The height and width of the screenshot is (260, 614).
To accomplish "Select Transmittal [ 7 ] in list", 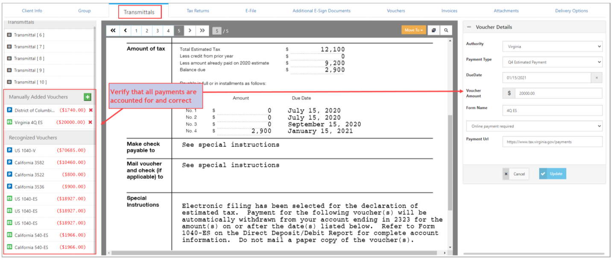I will [49, 47].
